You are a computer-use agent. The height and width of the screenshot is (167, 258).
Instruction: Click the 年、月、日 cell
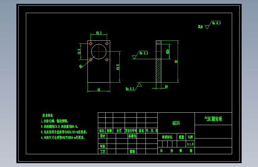point(152,131)
